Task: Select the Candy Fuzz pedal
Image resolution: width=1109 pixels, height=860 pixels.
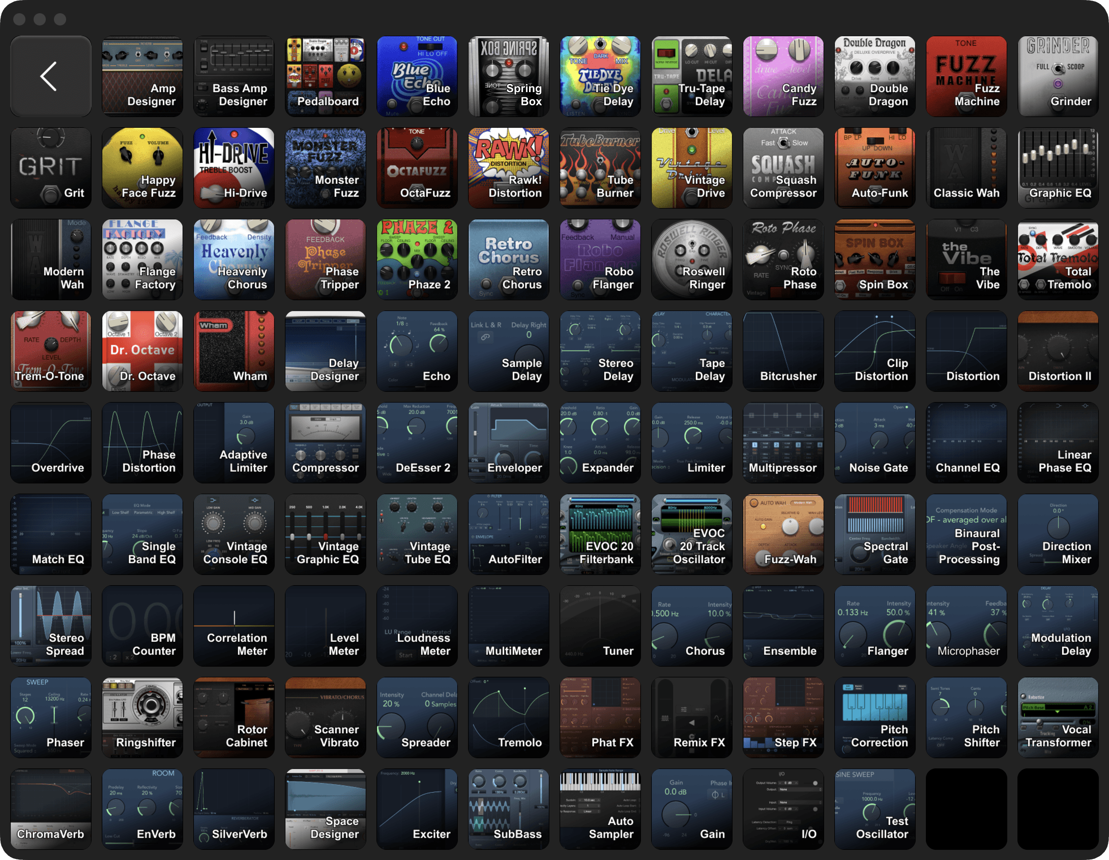Action: click(783, 76)
